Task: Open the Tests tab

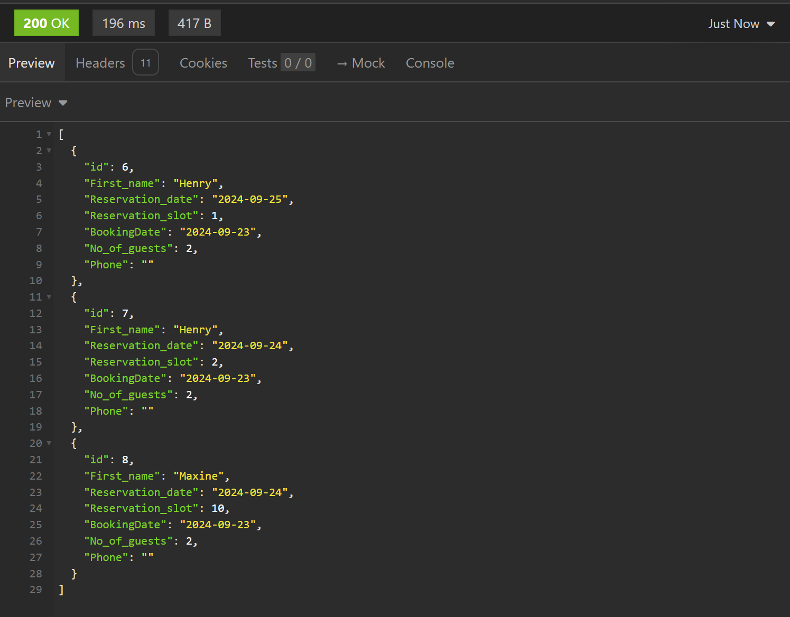Action: click(263, 63)
